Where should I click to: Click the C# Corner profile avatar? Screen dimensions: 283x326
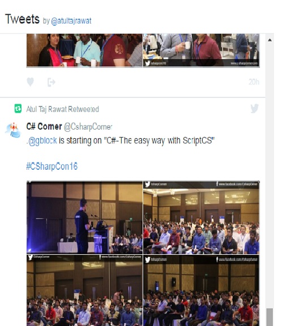coord(13,130)
